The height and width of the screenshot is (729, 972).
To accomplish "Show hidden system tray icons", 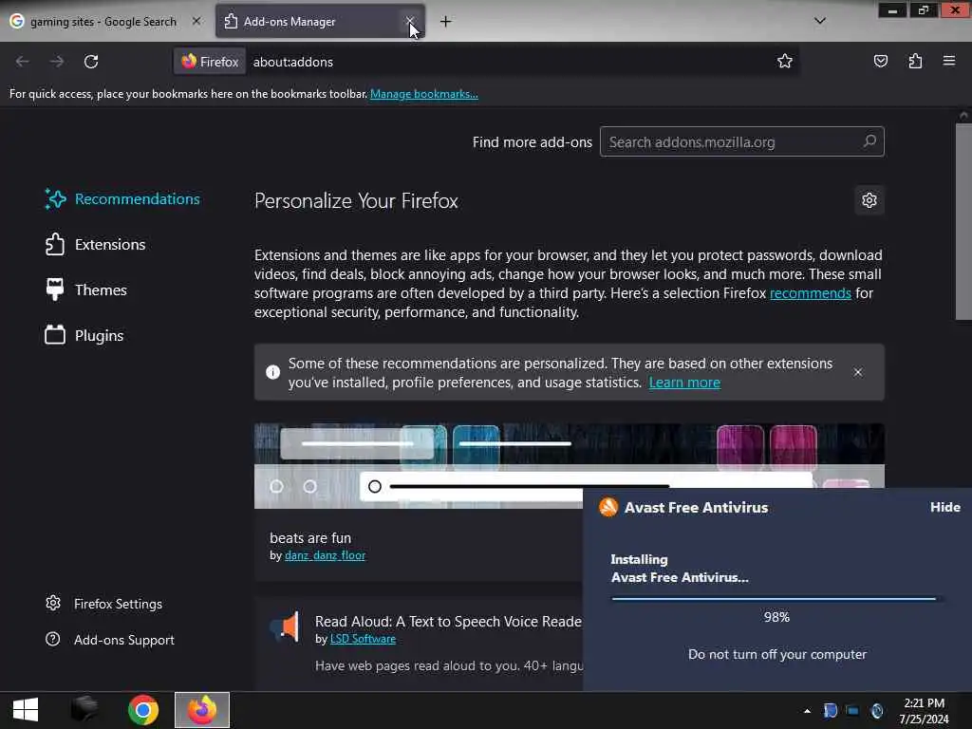I will click(x=807, y=711).
